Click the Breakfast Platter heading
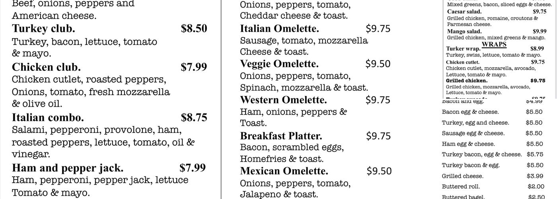557x199 pixels. (x=281, y=136)
